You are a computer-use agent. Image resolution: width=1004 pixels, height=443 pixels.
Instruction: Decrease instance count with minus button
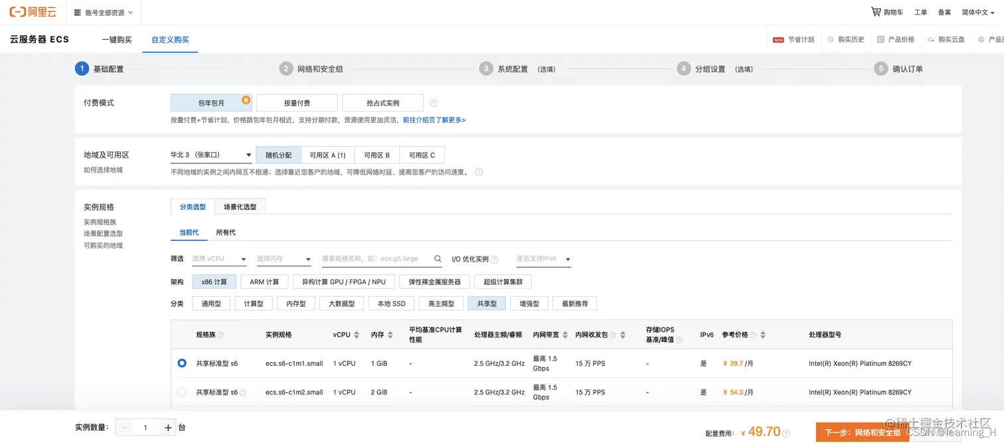tap(125, 428)
